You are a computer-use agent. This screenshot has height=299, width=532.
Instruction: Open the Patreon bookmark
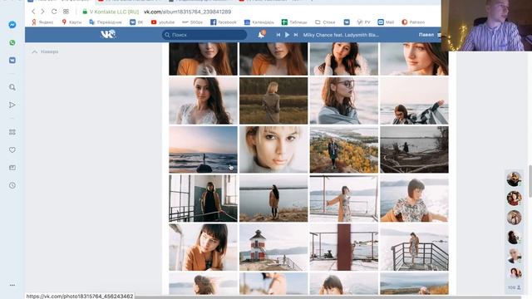413,22
